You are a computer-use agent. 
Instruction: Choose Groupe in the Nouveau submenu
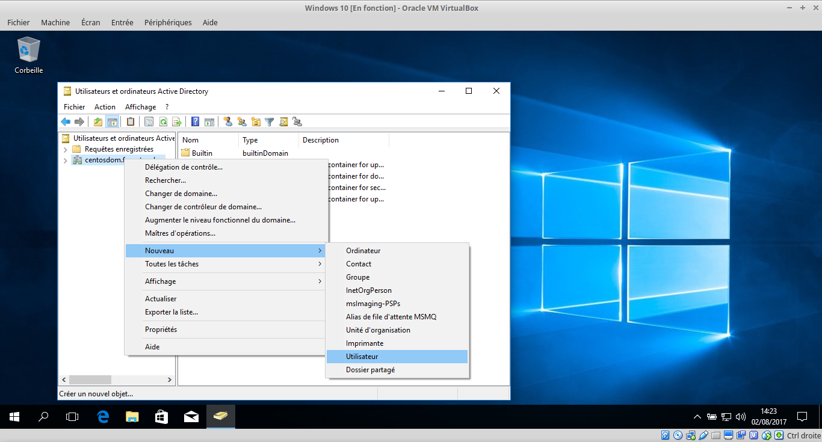(x=397, y=277)
